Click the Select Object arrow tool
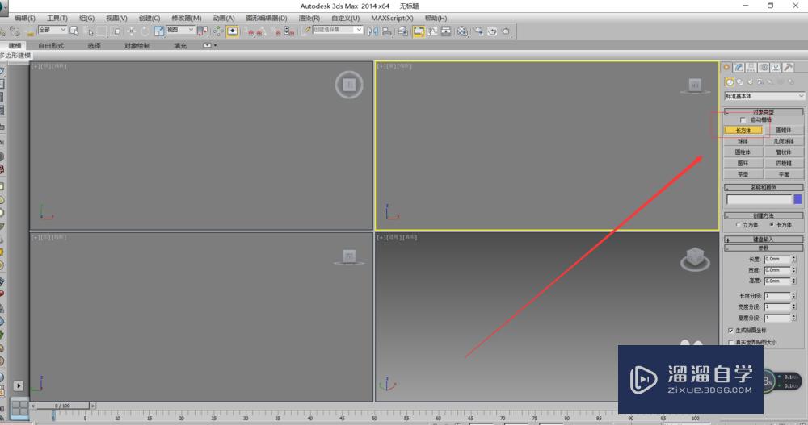808x425 pixels. pos(74,31)
